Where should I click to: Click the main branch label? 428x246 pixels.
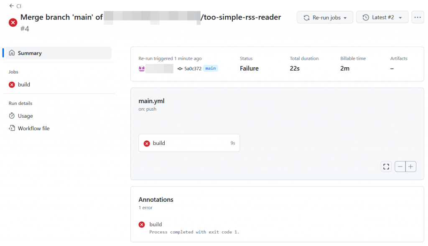(x=211, y=68)
